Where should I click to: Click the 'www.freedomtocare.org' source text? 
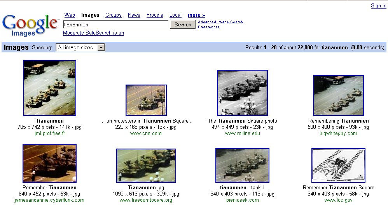(x=146, y=200)
